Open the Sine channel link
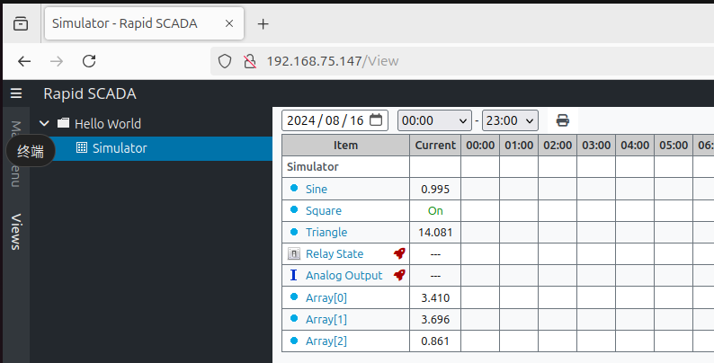The image size is (714, 363). click(x=316, y=189)
